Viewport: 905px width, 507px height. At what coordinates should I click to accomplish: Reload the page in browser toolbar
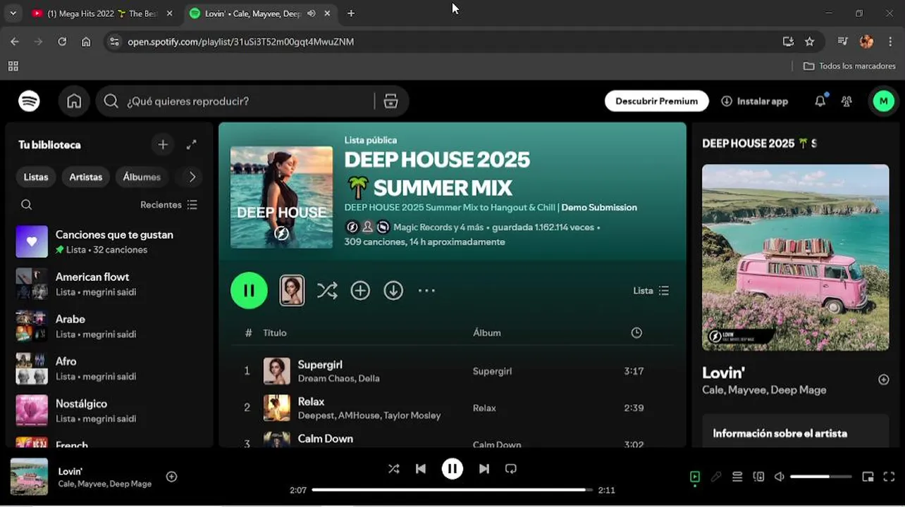(62, 42)
